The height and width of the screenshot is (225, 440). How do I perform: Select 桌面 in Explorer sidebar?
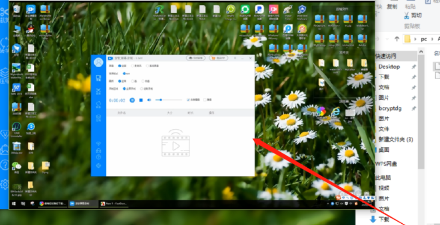[384, 150]
